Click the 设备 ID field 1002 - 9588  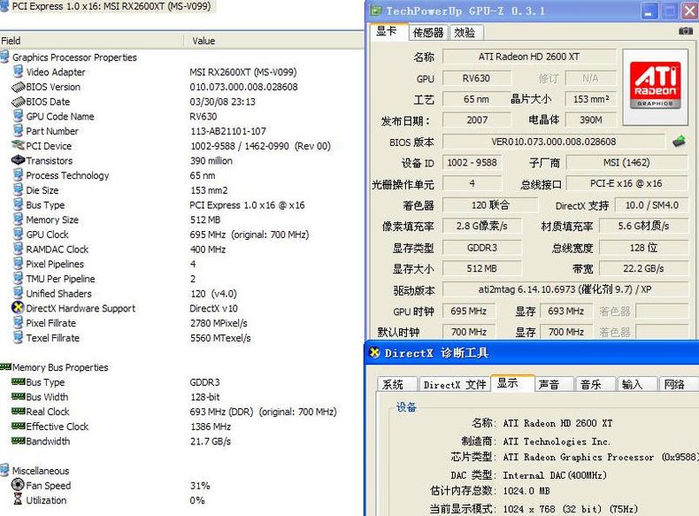(x=472, y=163)
